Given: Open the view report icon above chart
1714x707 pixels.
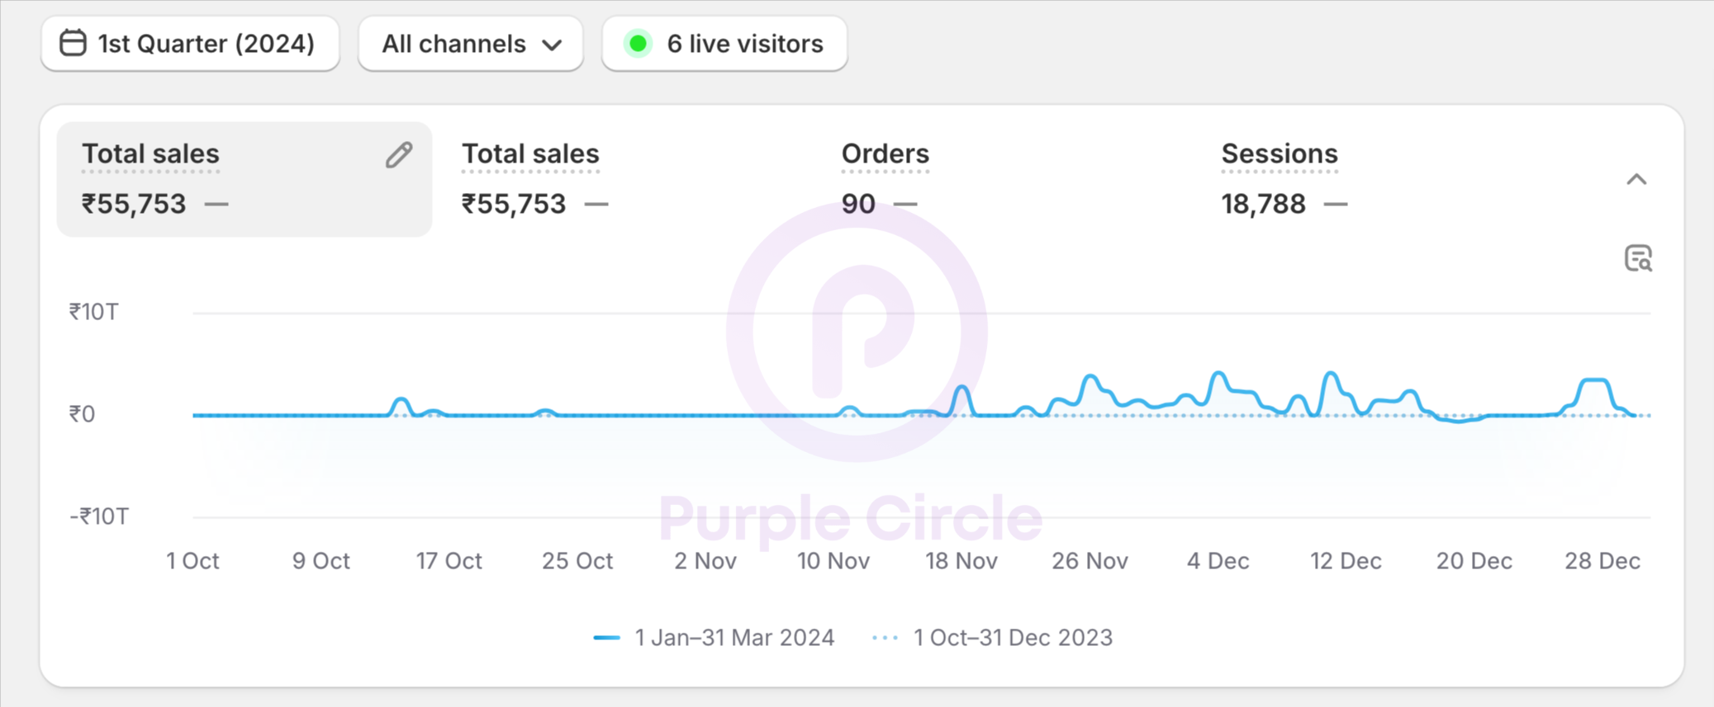Looking at the screenshot, I should pyautogui.click(x=1637, y=259).
